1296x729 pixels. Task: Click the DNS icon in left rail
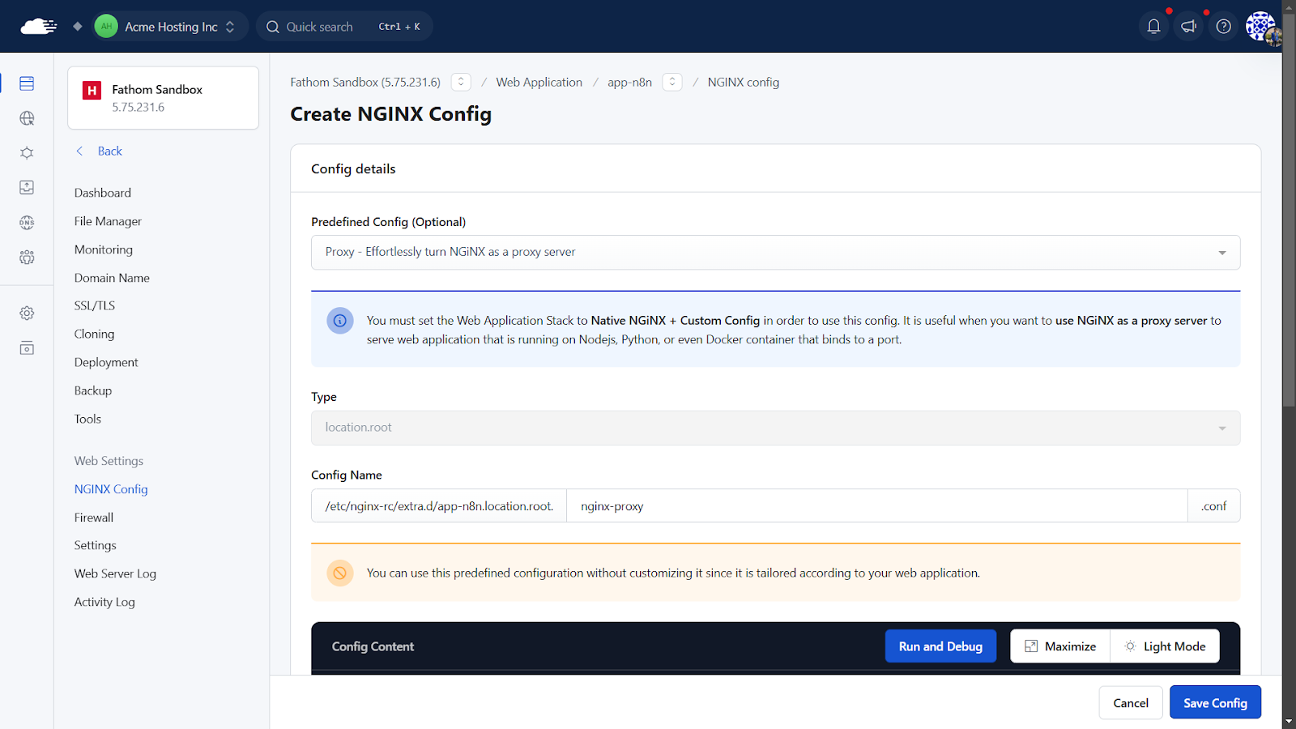pos(27,223)
